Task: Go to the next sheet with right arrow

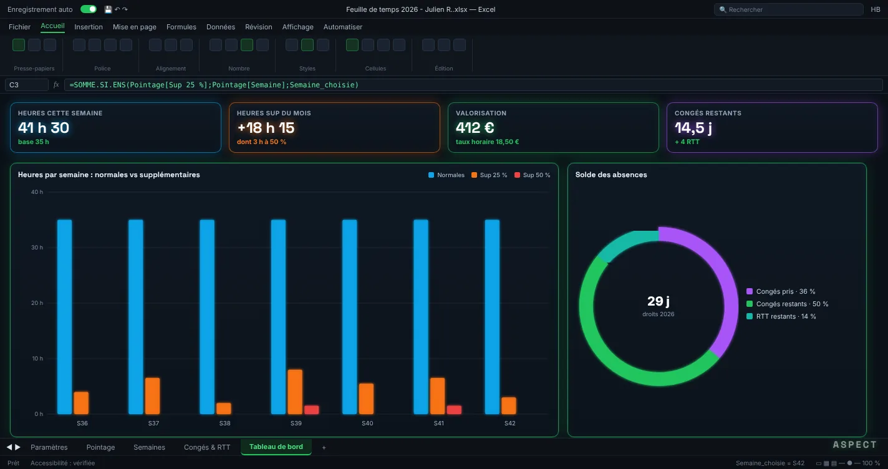Action: [x=17, y=447]
